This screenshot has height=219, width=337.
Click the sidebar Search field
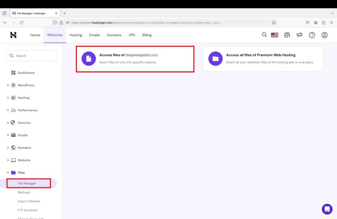(x=31, y=56)
